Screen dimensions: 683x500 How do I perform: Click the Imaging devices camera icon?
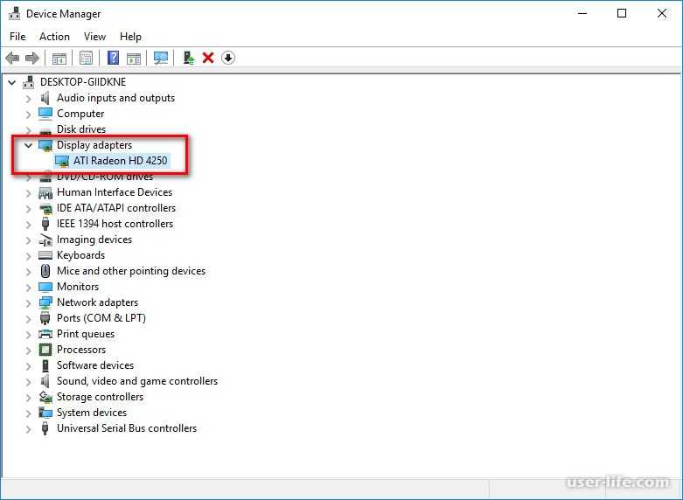[45, 240]
